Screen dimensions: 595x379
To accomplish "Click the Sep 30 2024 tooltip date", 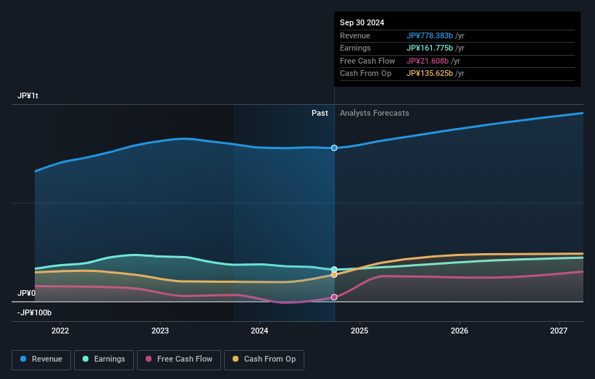I will (362, 22).
